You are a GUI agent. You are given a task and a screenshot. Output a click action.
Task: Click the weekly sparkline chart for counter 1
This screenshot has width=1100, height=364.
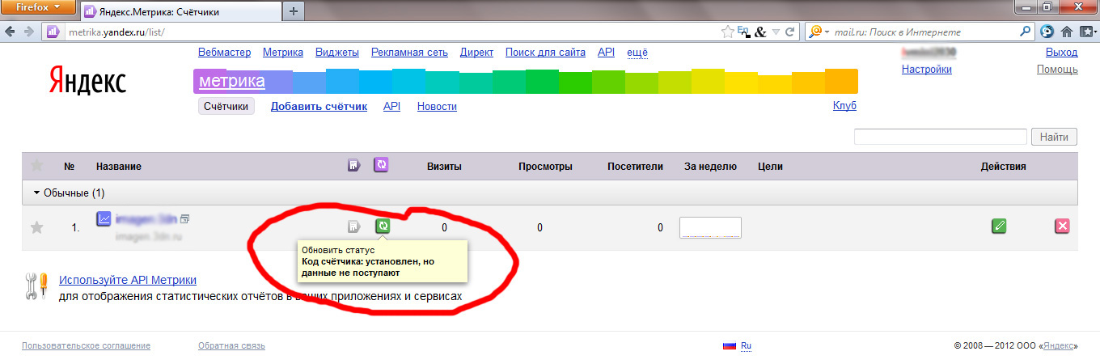click(711, 227)
